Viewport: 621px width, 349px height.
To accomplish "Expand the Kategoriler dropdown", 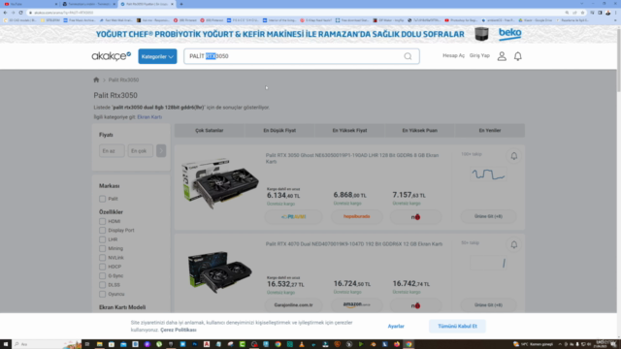I will (x=157, y=56).
